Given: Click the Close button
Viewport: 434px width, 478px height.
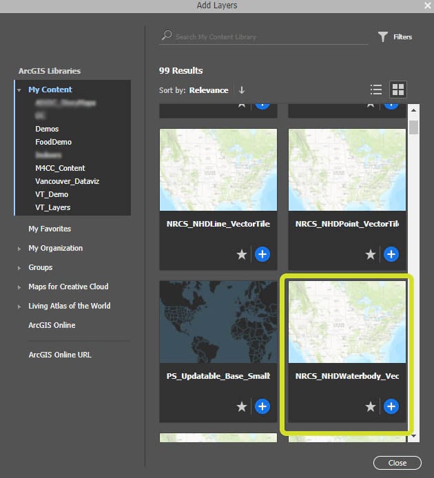Looking at the screenshot, I should coord(397,463).
